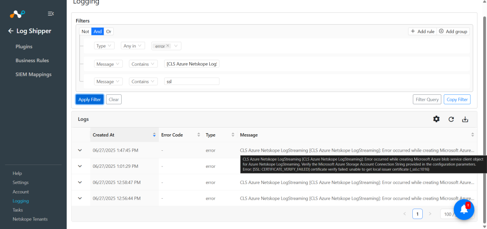Click Add rule button
Viewport: 487px width, 229px height.
coord(422,32)
